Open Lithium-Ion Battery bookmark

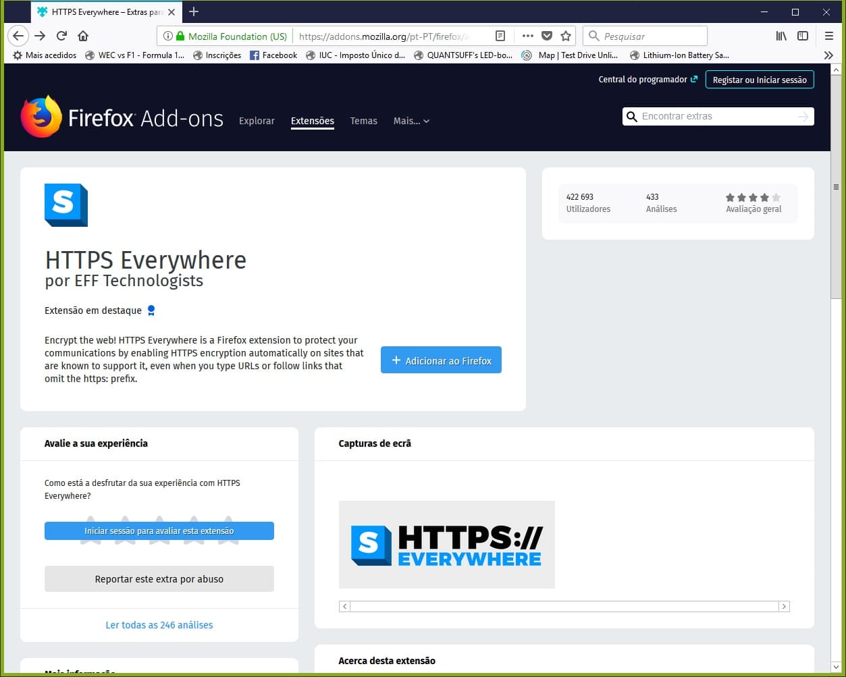coord(679,55)
